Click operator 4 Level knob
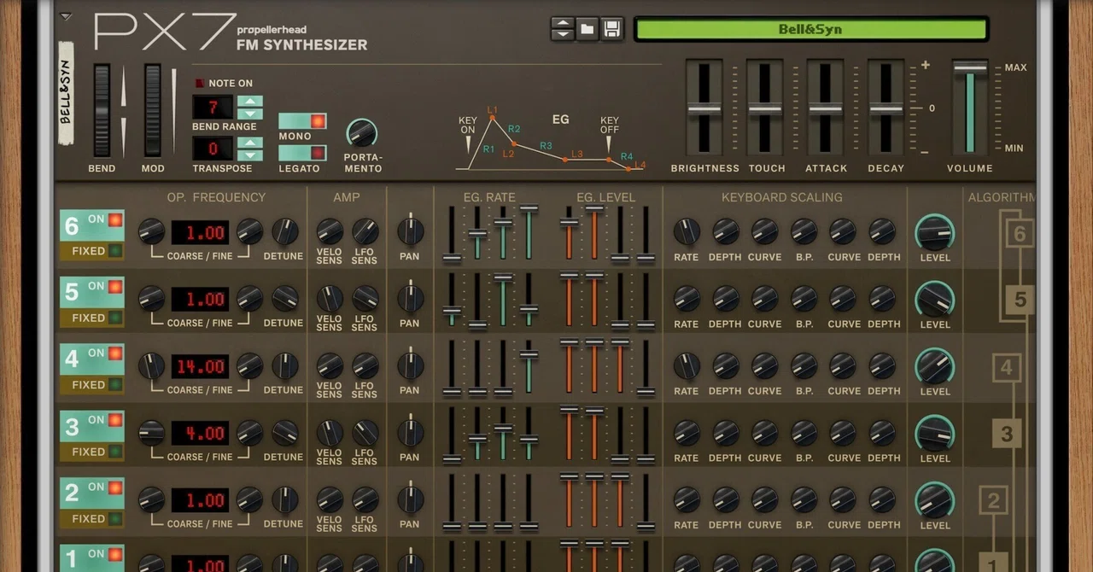The height and width of the screenshot is (572, 1093). 935,365
